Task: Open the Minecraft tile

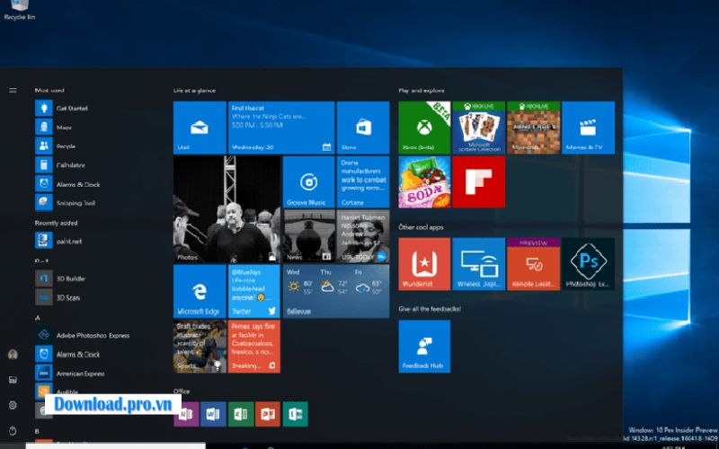Action: (x=533, y=128)
